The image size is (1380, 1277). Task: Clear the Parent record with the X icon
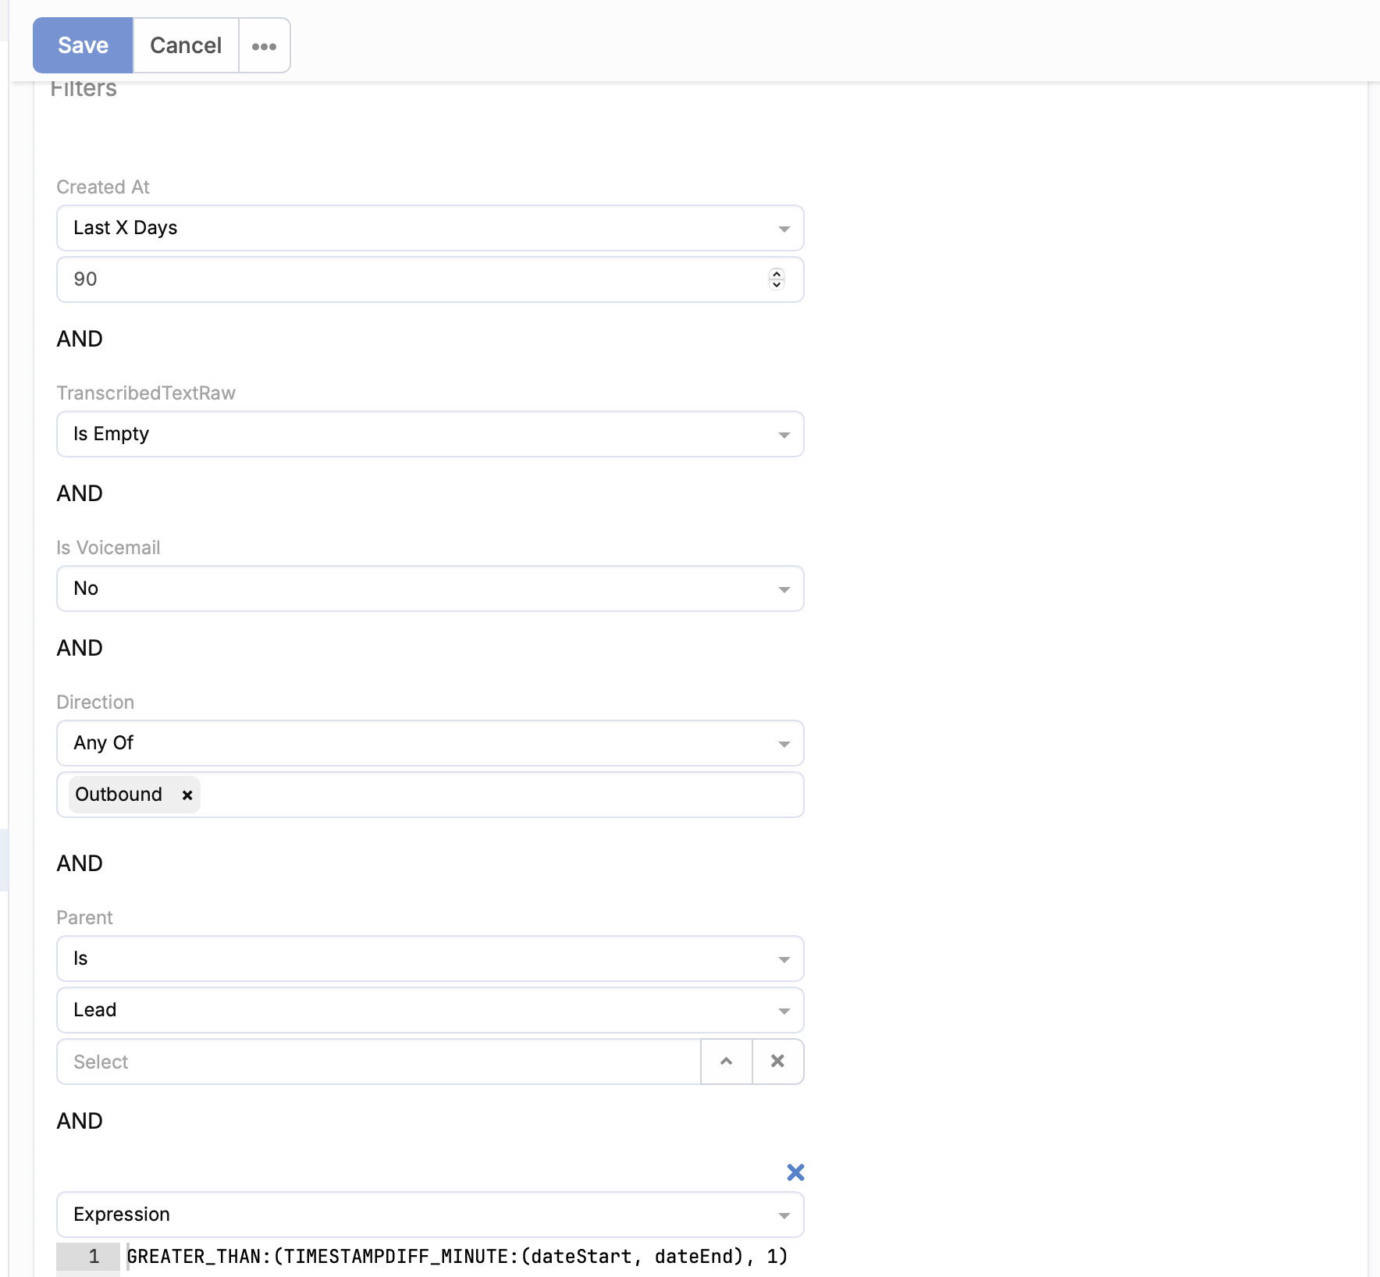click(777, 1062)
